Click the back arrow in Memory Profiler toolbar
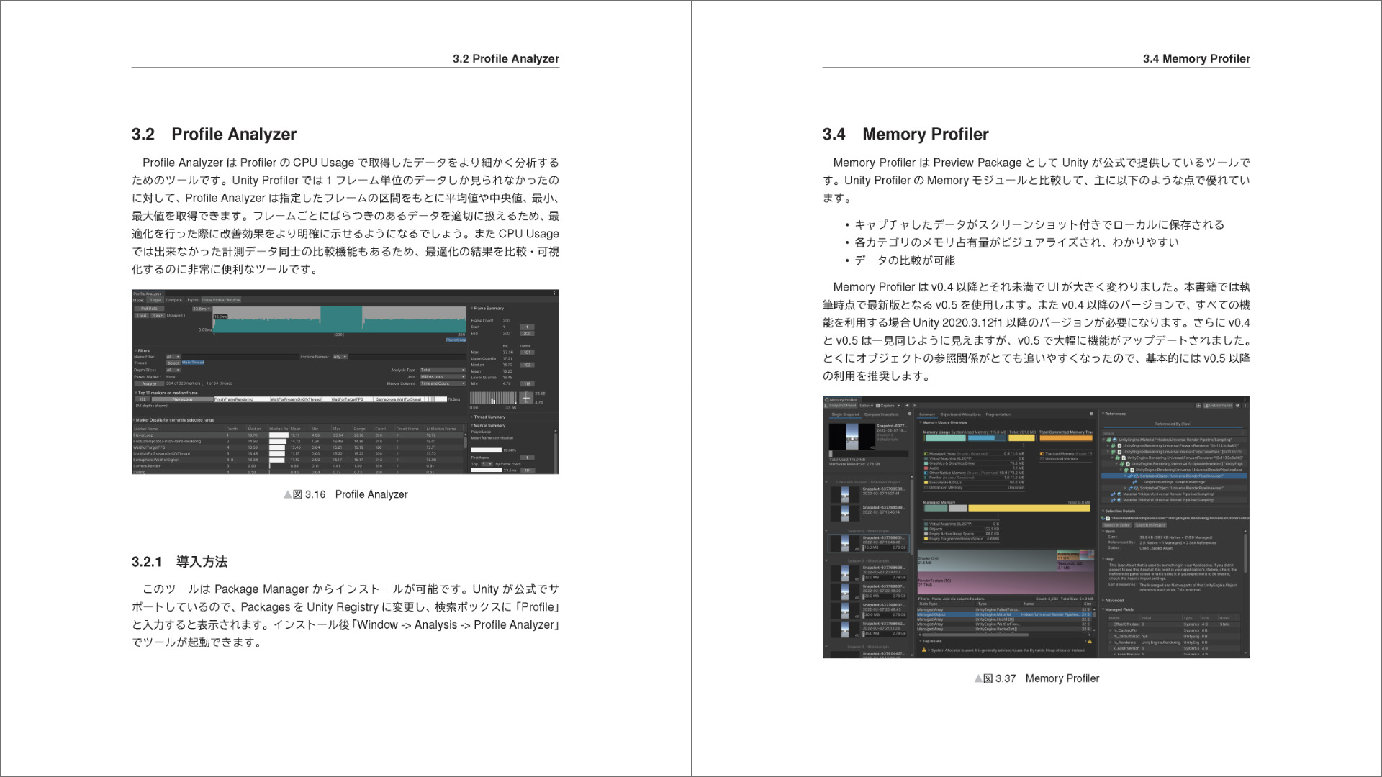This screenshot has width=1382, height=777. click(907, 406)
